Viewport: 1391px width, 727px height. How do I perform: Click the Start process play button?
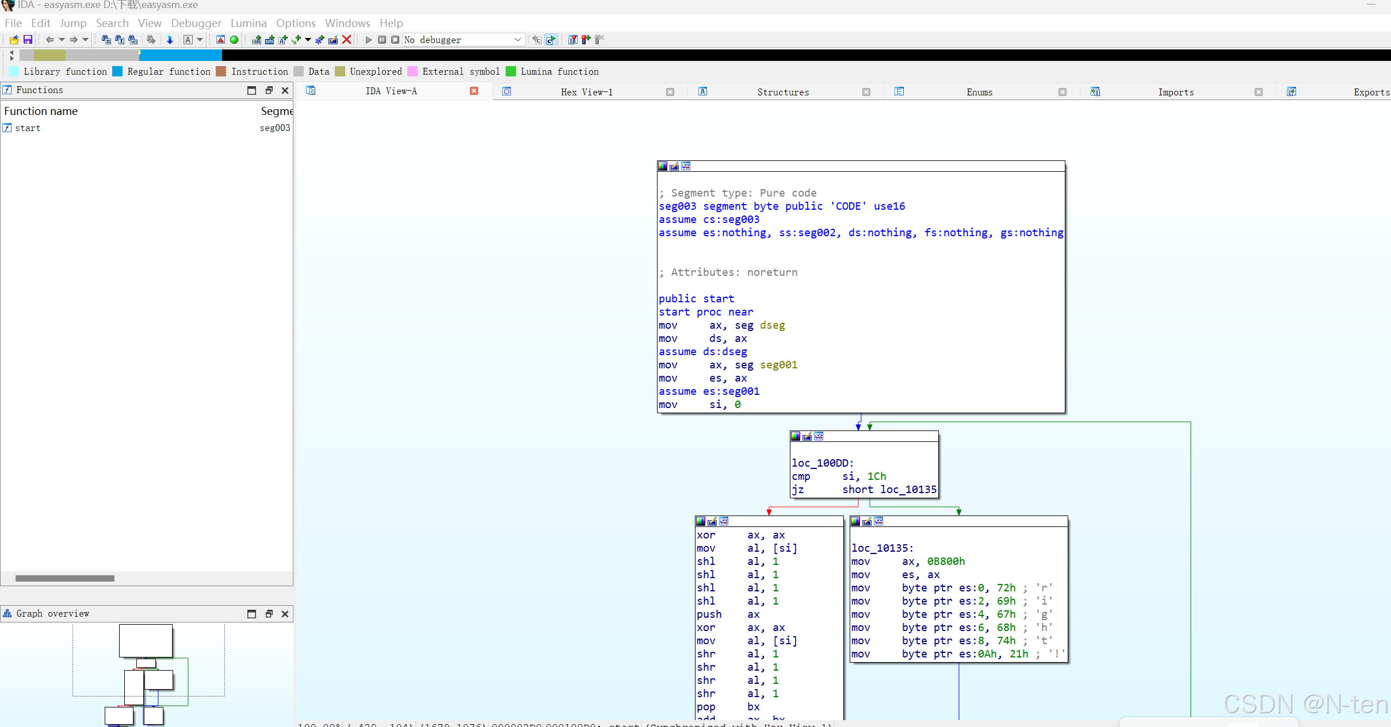pyautogui.click(x=369, y=40)
